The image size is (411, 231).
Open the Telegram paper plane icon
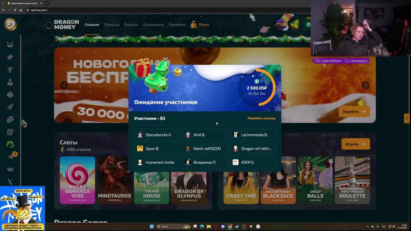[x=10, y=157]
